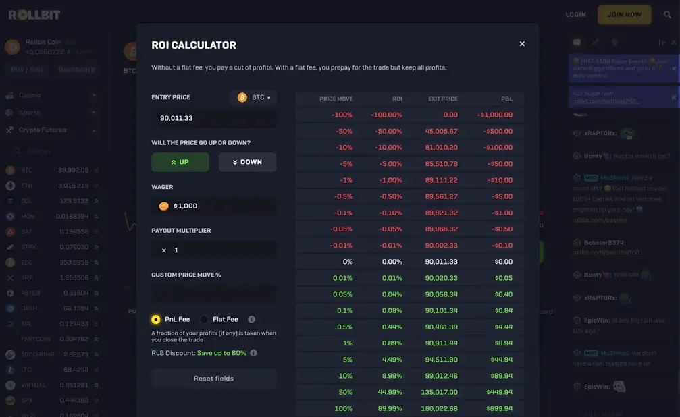The width and height of the screenshot is (680, 417).
Task: Select the PnL Fee option
Action: tap(155, 319)
